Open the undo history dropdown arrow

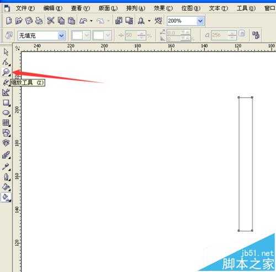91,21
